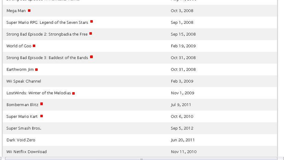The width and height of the screenshot is (284, 160).
Task: Open the Wii Netflix Download entry
Action: [x=26, y=152]
